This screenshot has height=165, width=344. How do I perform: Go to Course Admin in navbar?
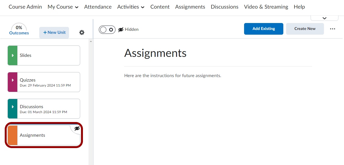pyautogui.click(x=25, y=7)
